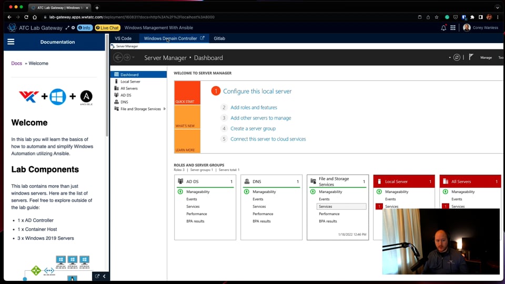This screenshot has height=284, width=505.
Task: Open Windows Domain Controller in external window icon
Action: point(202,38)
